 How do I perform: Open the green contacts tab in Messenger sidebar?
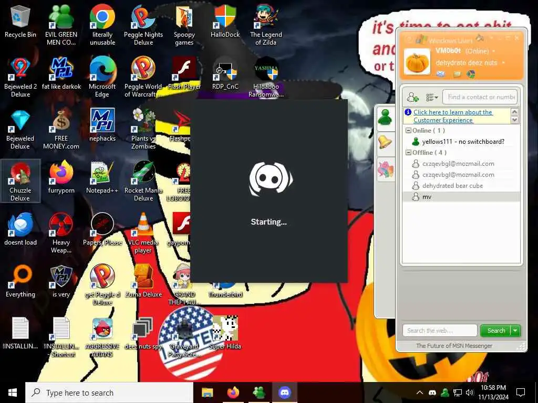coord(386,118)
